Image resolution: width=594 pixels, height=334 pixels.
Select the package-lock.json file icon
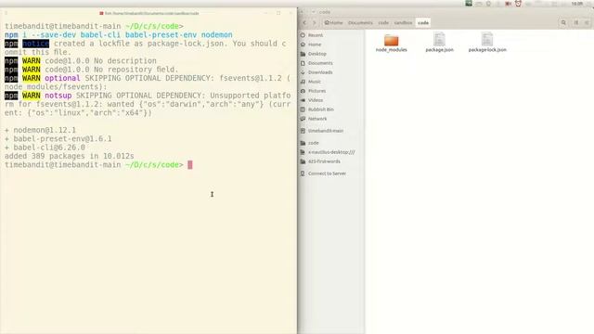(x=487, y=39)
